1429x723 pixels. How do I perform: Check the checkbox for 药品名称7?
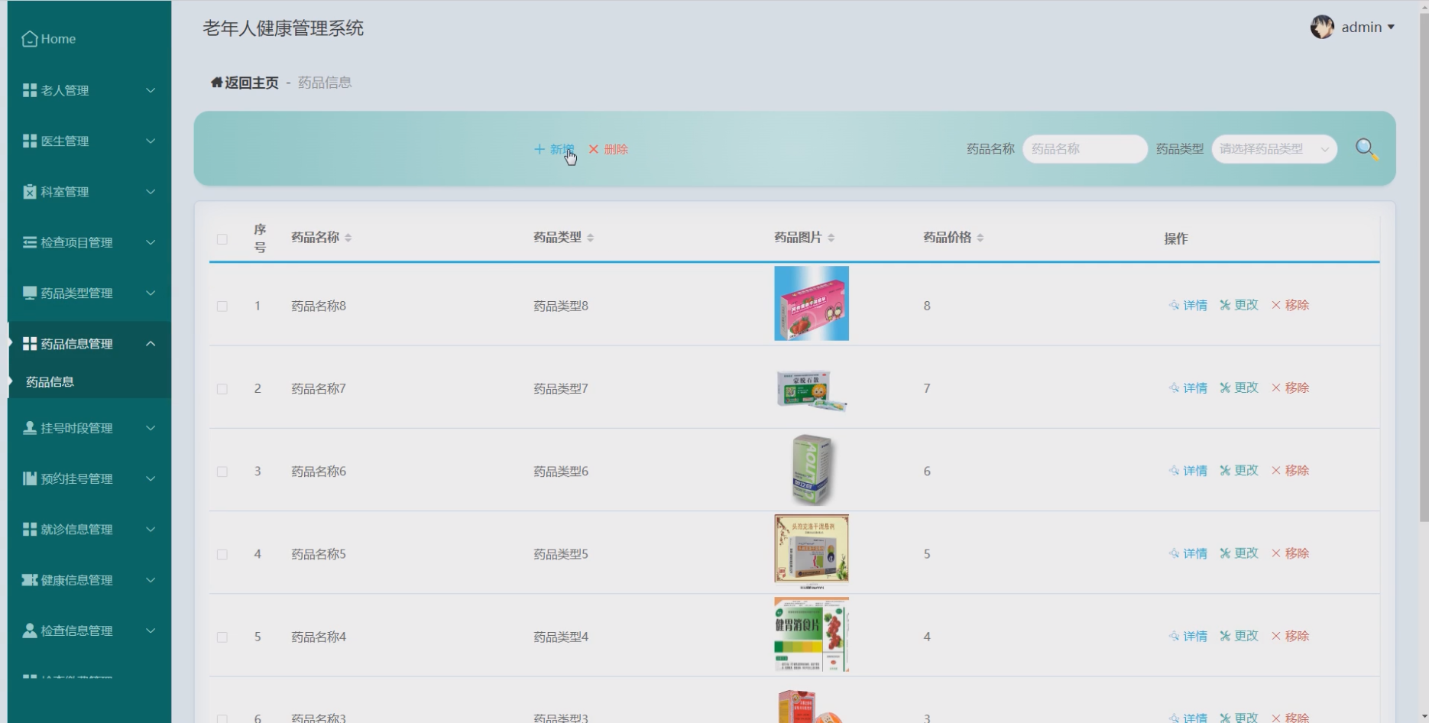click(x=222, y=389)
